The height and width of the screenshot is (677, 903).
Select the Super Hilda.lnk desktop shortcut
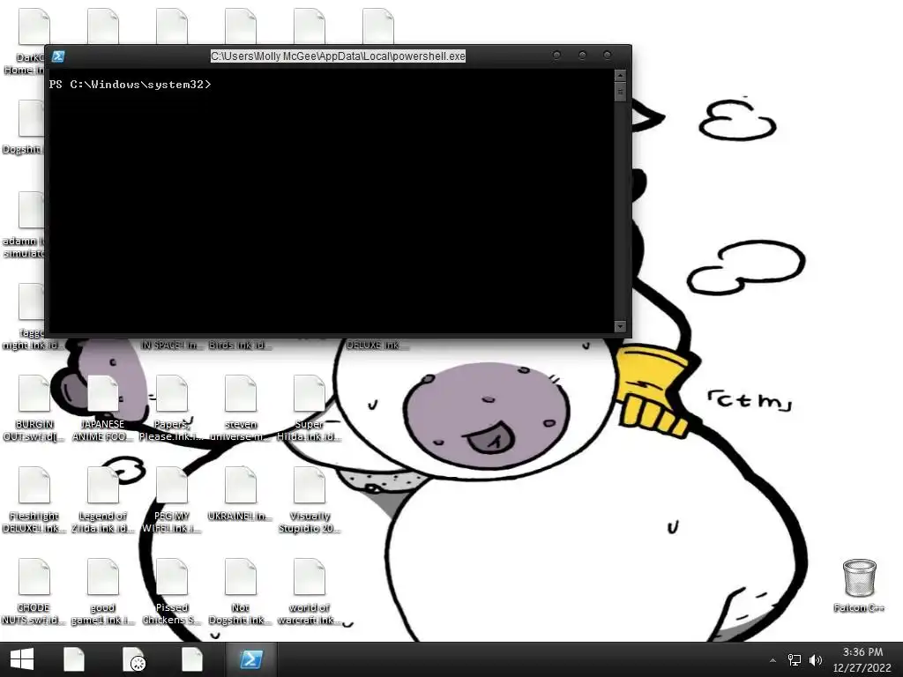pos(310,408)
